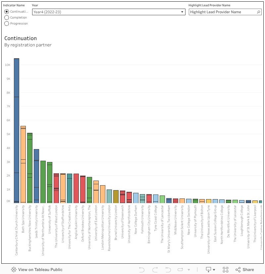This screenshot has height=274, width=265.
Task: Click View on Tableau Public link
Action: tap(37, 269)
